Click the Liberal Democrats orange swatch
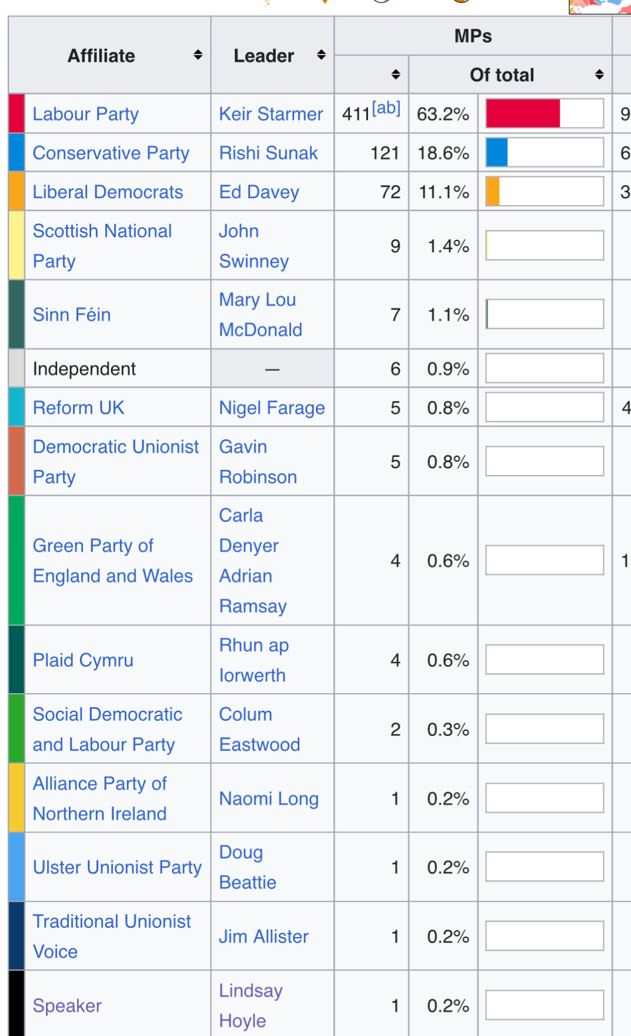 (x=16, y=192)
